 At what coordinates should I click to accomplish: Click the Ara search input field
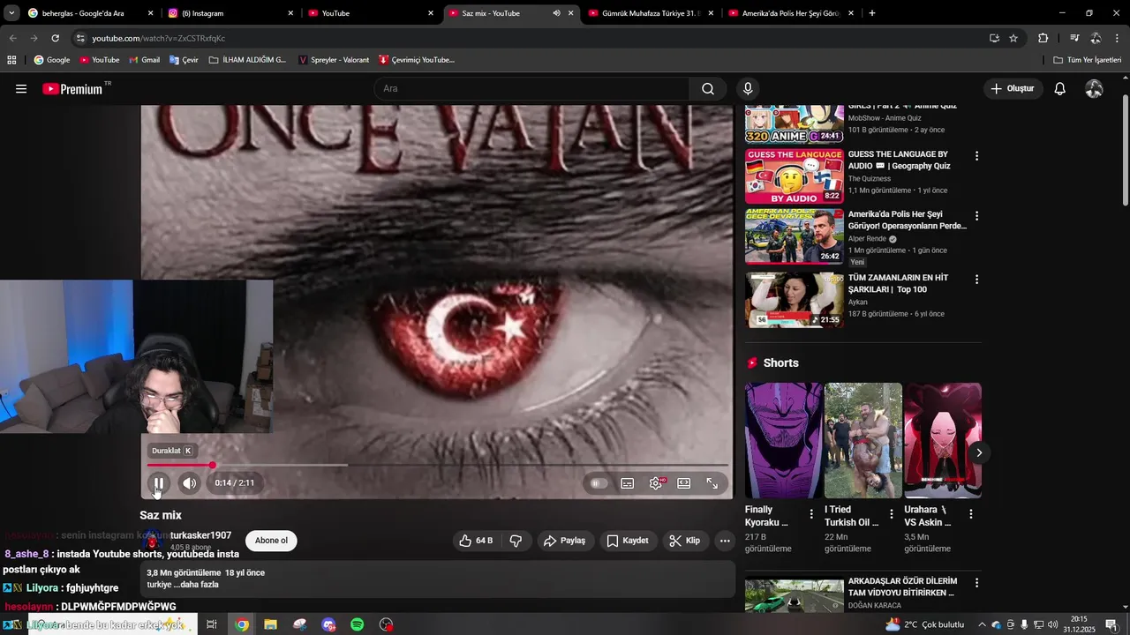(x=532, y=88)
